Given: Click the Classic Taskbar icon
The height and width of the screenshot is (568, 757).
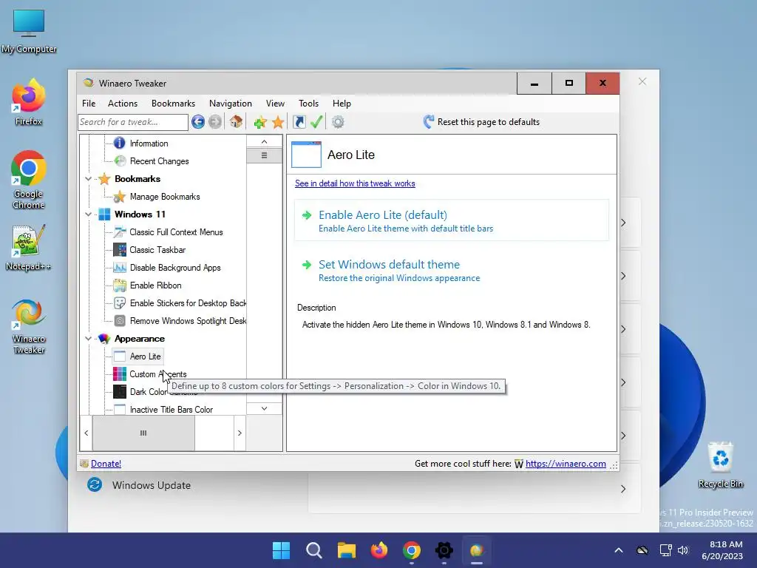Looking at the screenshot, I should tap(120, 250).
